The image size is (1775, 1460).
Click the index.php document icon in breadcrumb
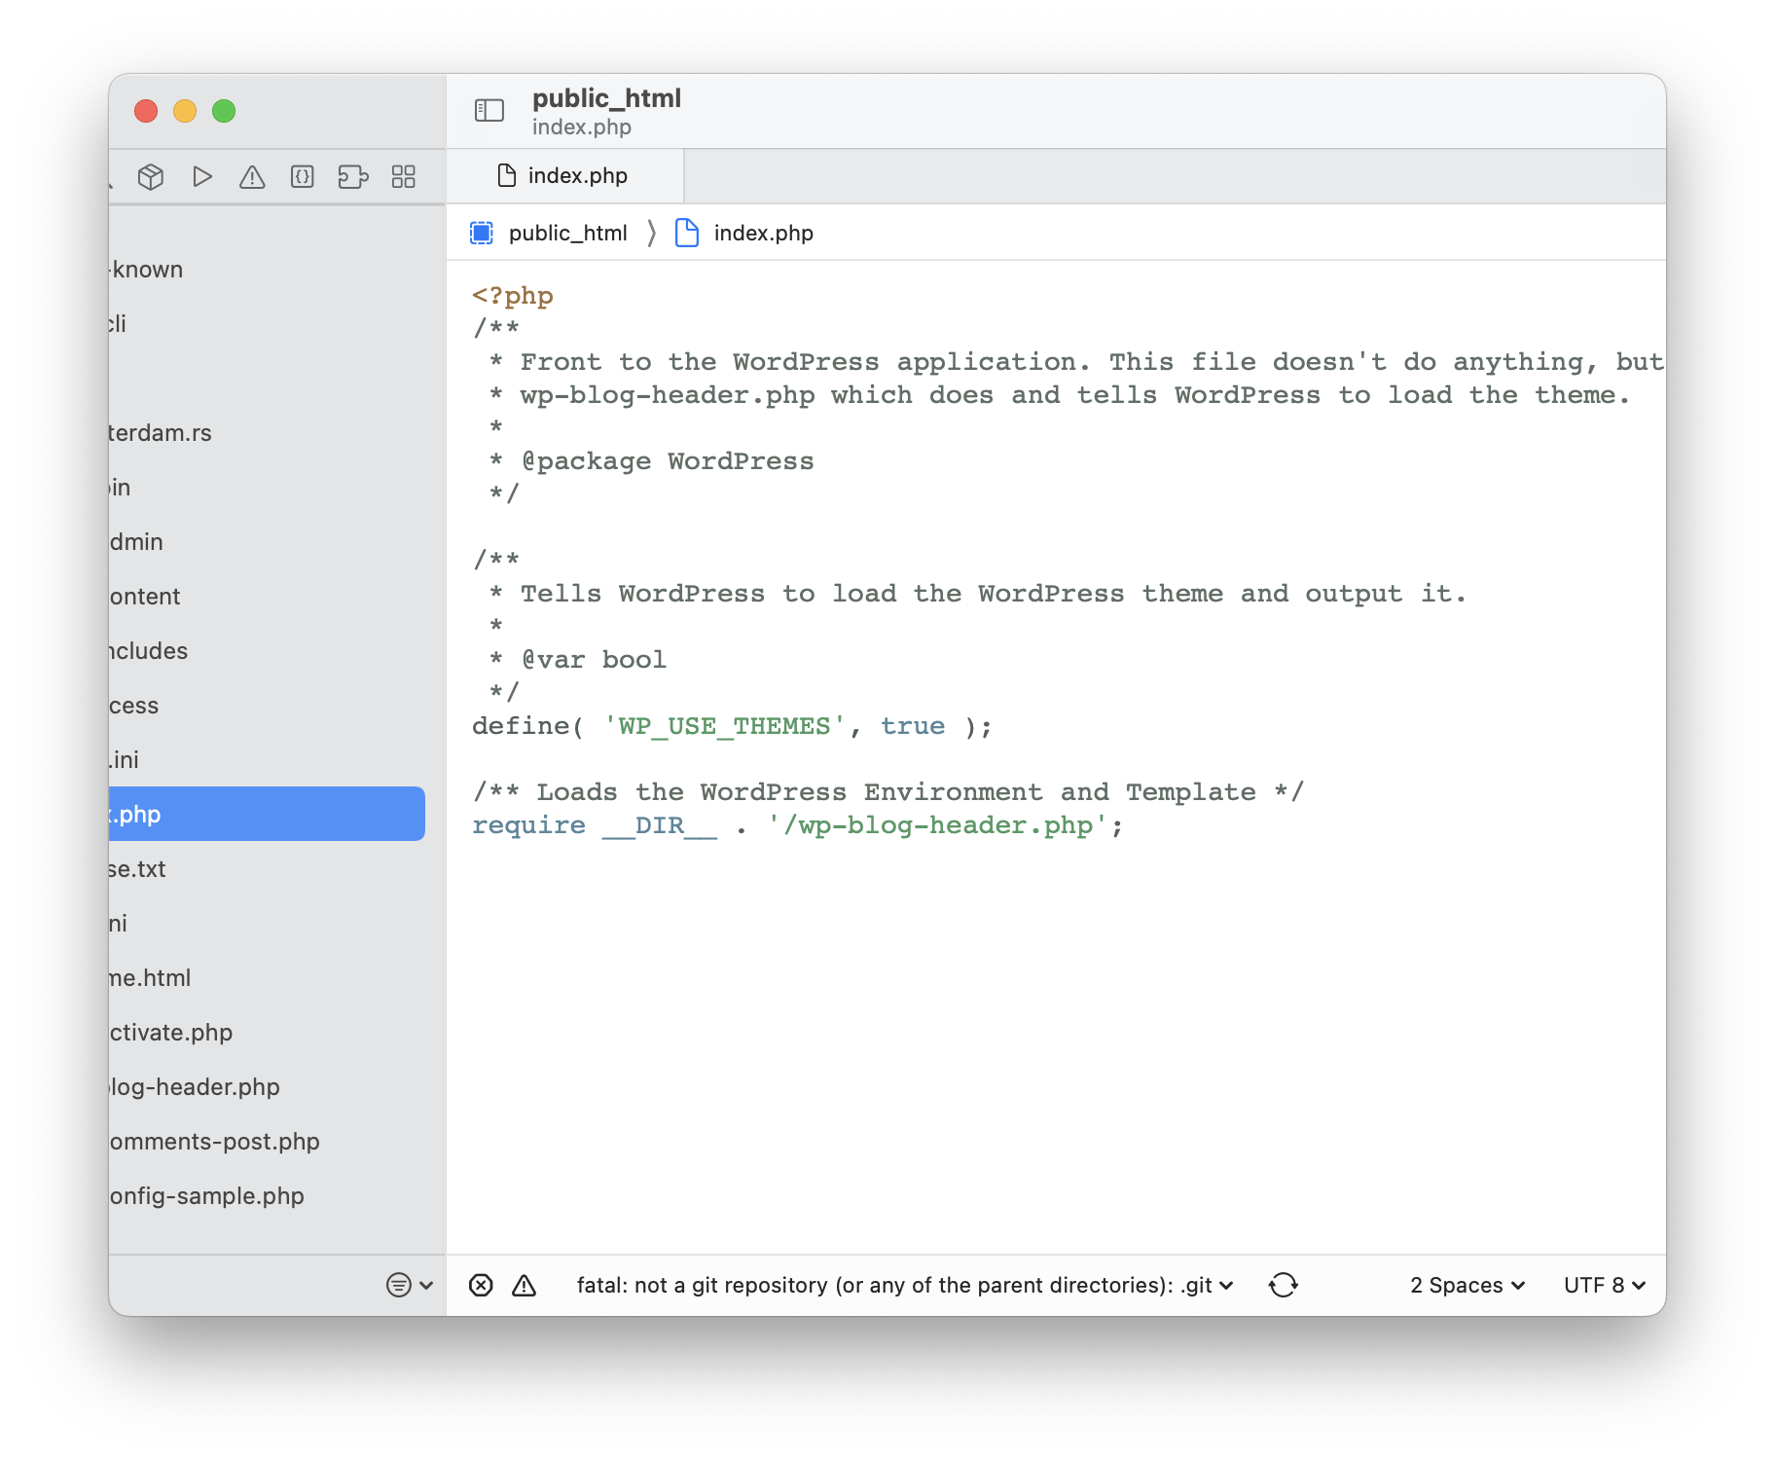coord(687,233)
